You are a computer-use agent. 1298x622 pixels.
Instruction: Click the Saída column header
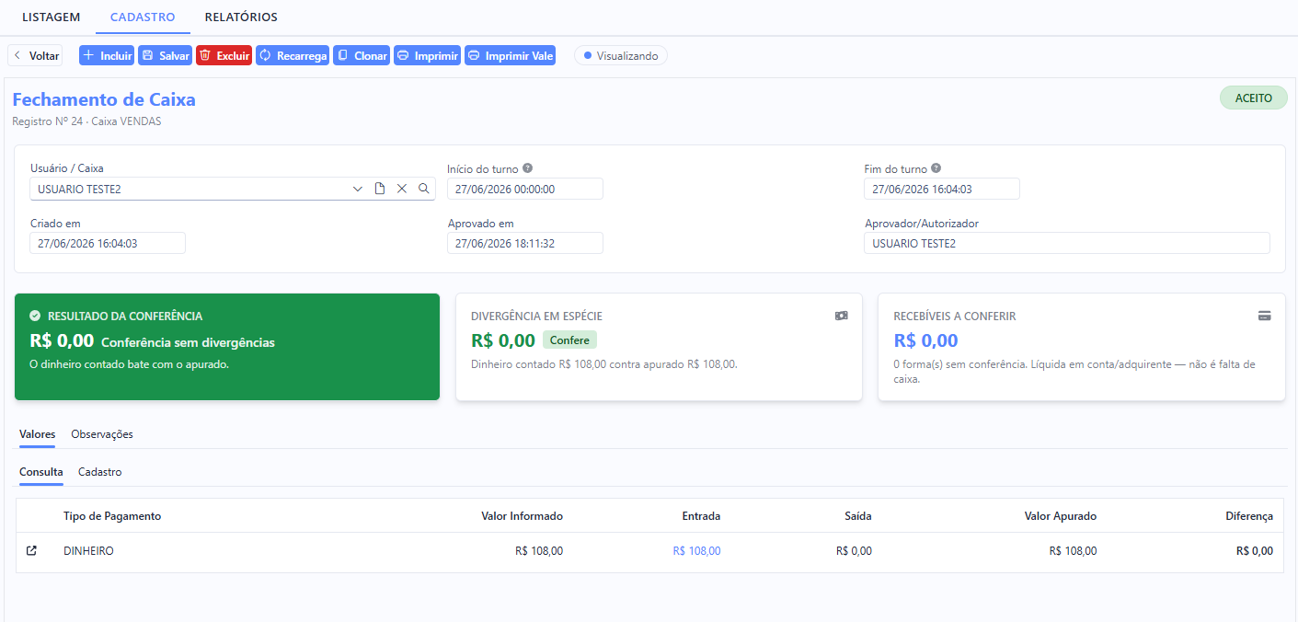pos(858,516)
